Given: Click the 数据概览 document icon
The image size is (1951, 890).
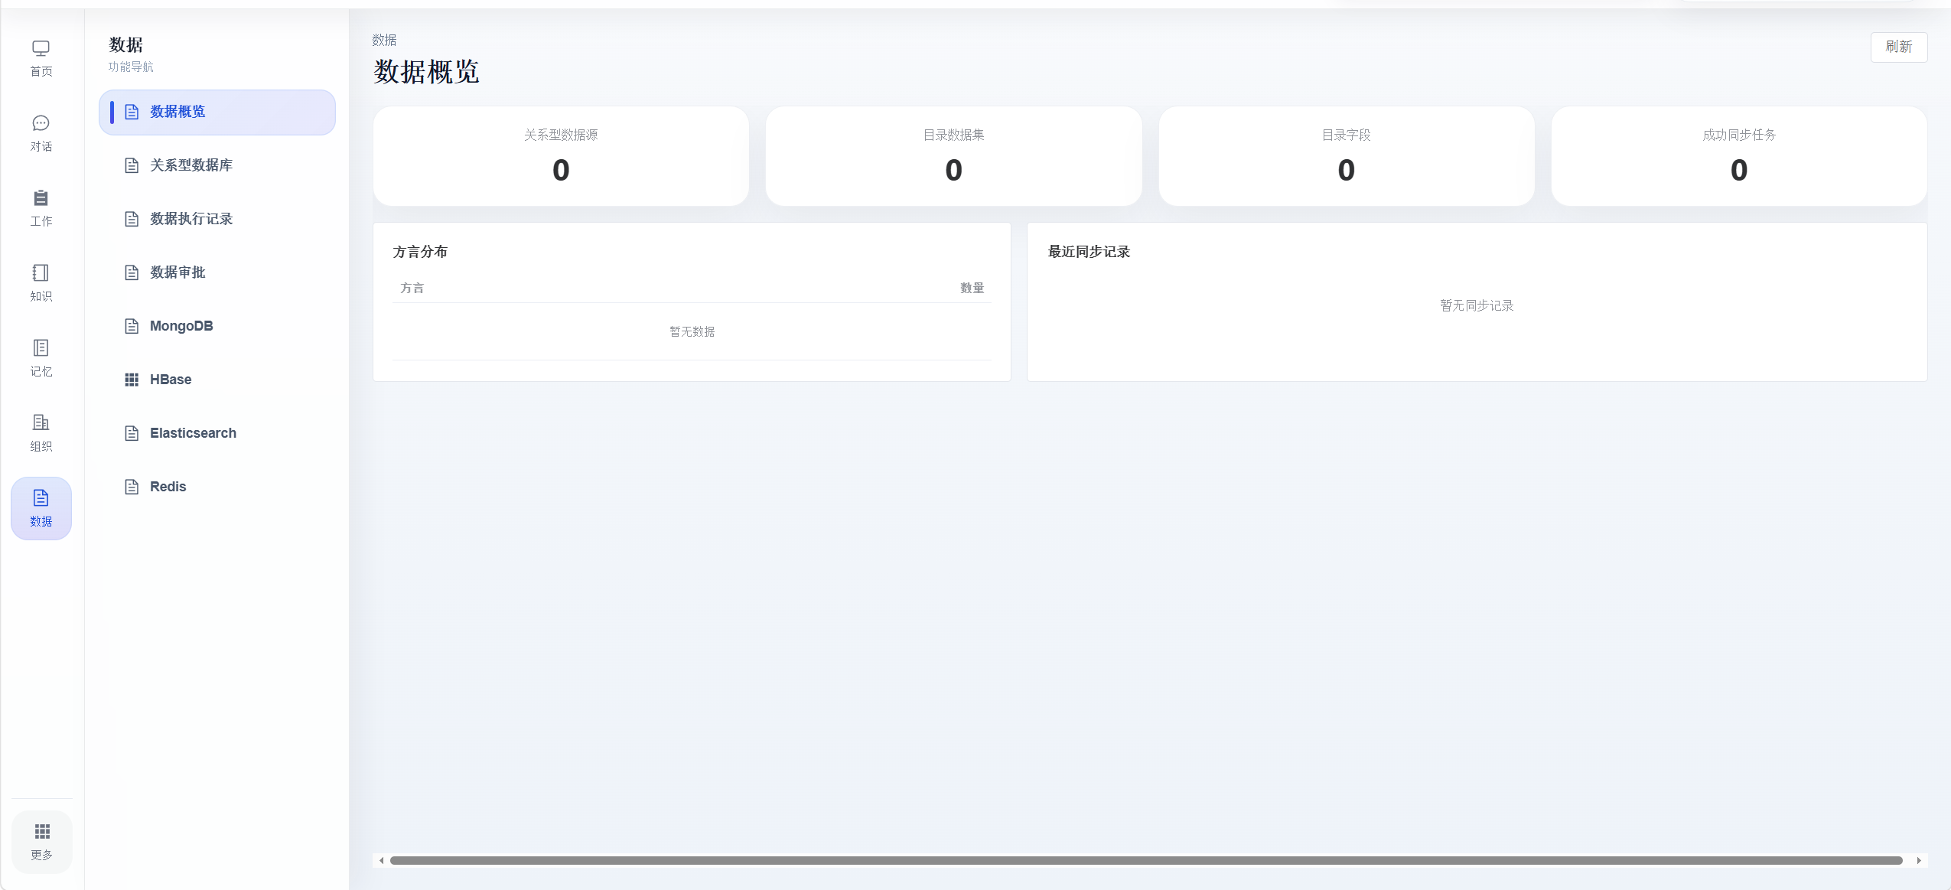Looking at the screenshot, I should click(132, 112).
